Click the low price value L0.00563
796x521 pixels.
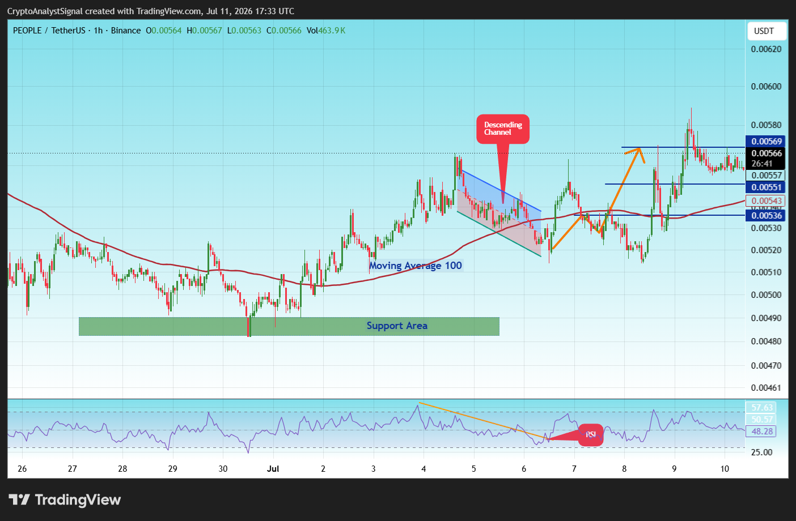[244, 31]
